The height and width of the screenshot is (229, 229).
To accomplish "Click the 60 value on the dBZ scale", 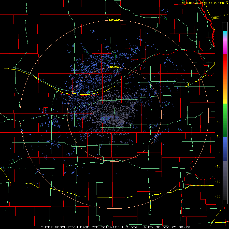I will click(x=219, y=61).
